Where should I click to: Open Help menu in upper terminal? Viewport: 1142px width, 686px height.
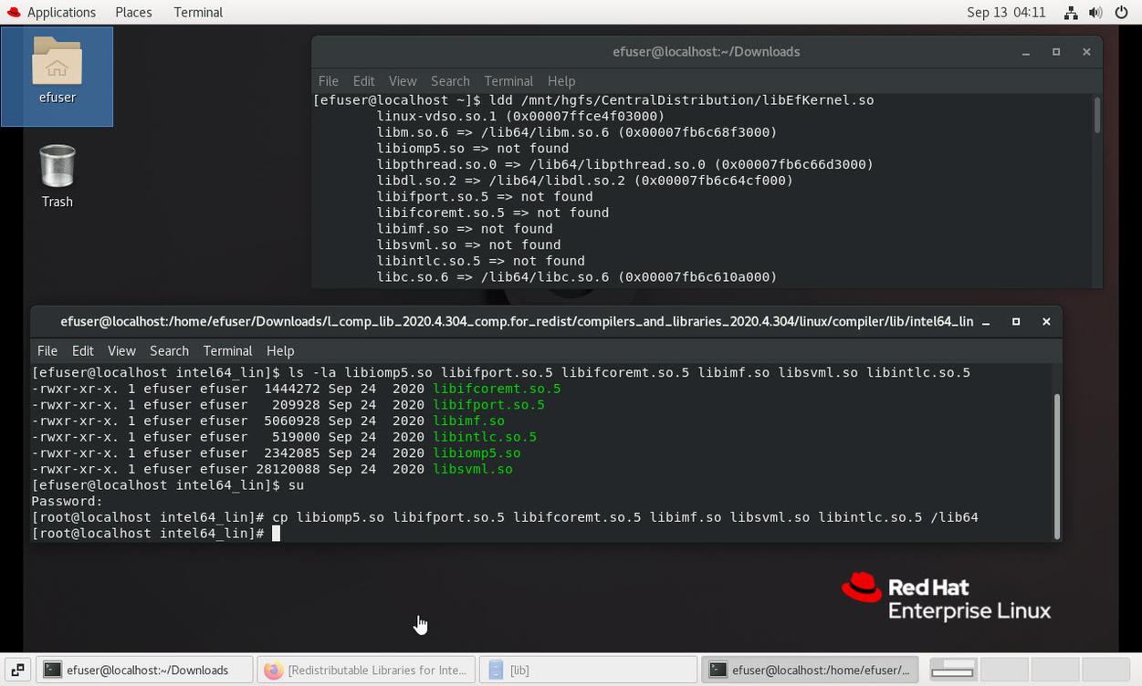561,81
